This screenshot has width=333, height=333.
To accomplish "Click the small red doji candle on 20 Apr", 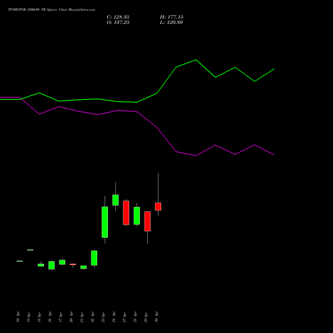I will (73, 264).
